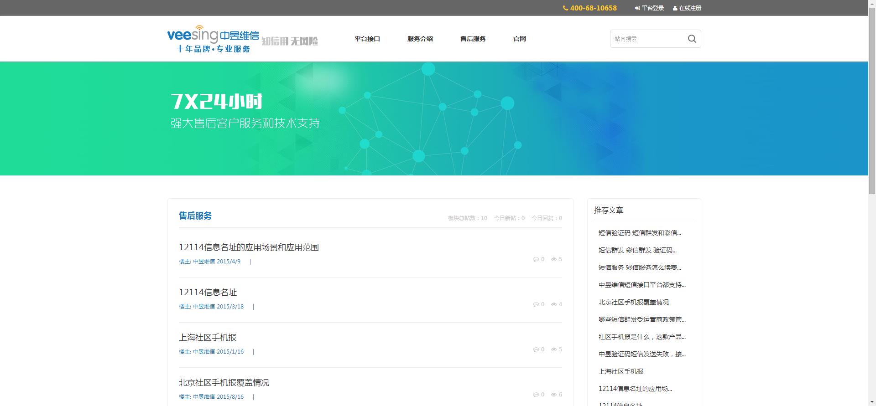Type in the 站内搜索 search field
876x406 pixels.
pyautogui.click(x=648, y=39)
